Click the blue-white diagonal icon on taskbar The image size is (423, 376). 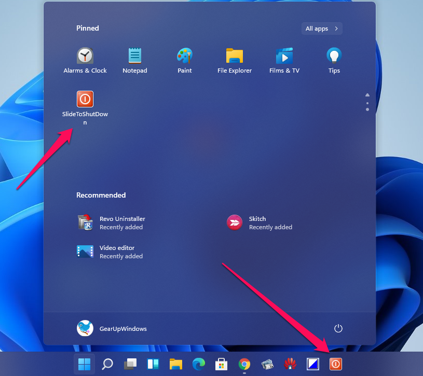(313, 364)
